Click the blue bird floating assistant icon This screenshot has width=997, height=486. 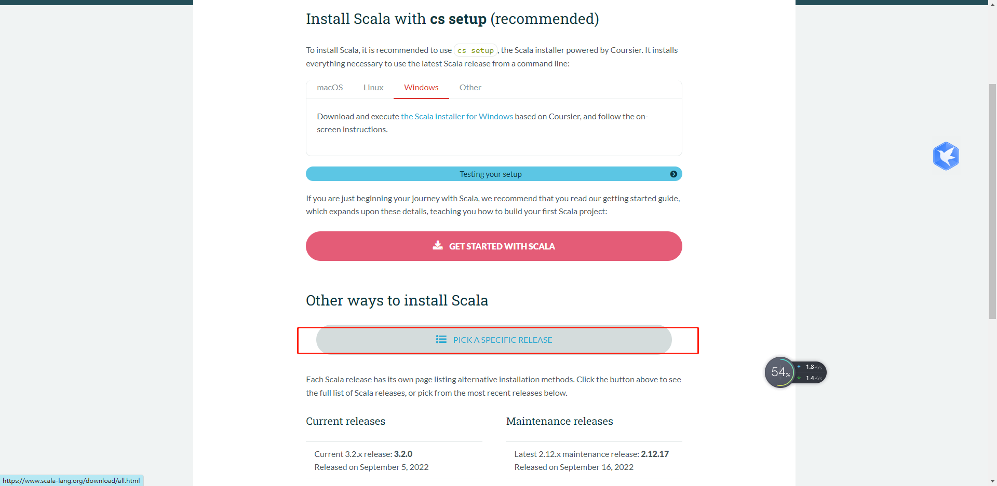pos(946,156)
